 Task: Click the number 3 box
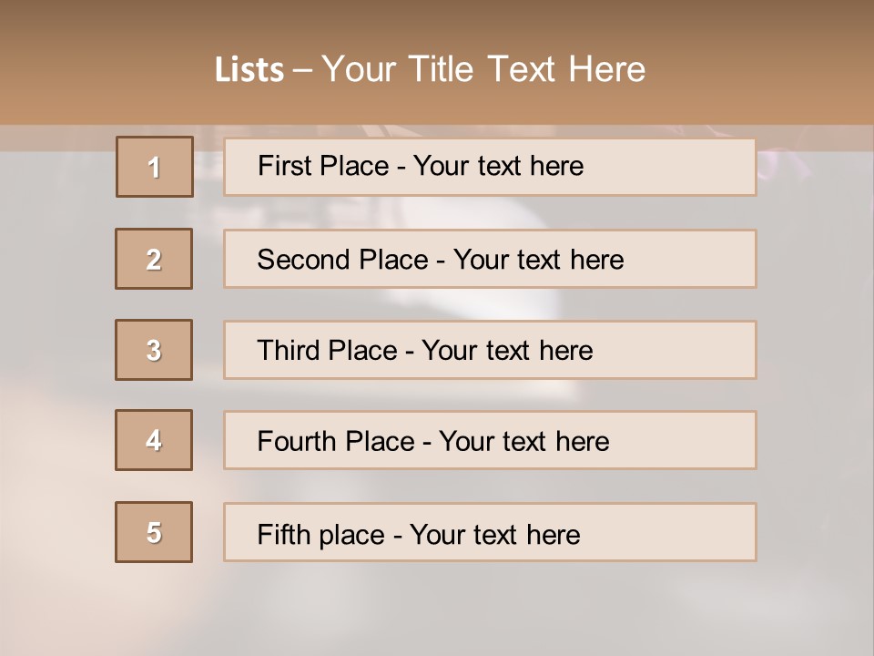coord(154,350)
